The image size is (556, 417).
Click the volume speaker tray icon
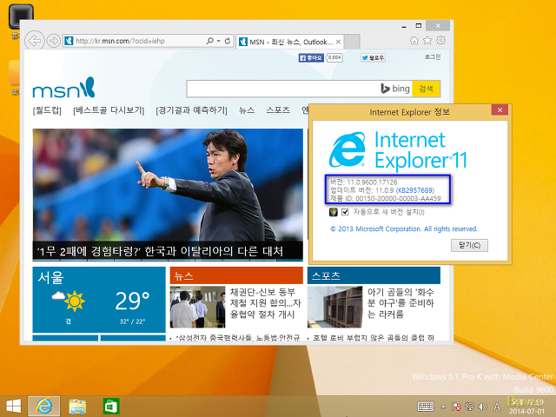(483, 407)
